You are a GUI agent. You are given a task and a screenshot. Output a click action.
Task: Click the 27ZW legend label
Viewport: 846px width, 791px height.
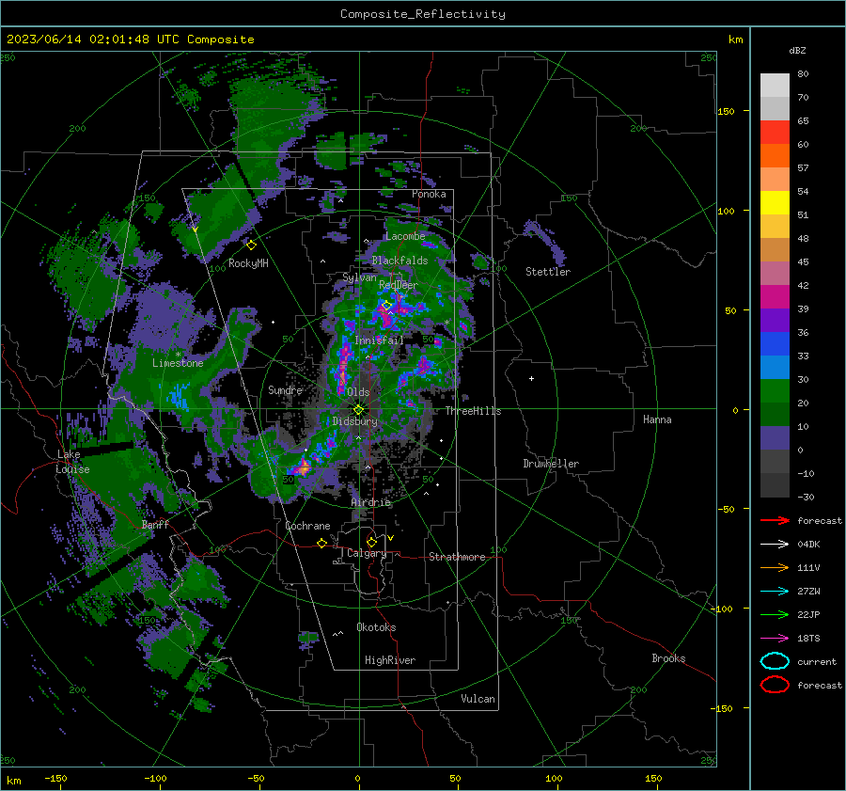click(x=808, y=592)
